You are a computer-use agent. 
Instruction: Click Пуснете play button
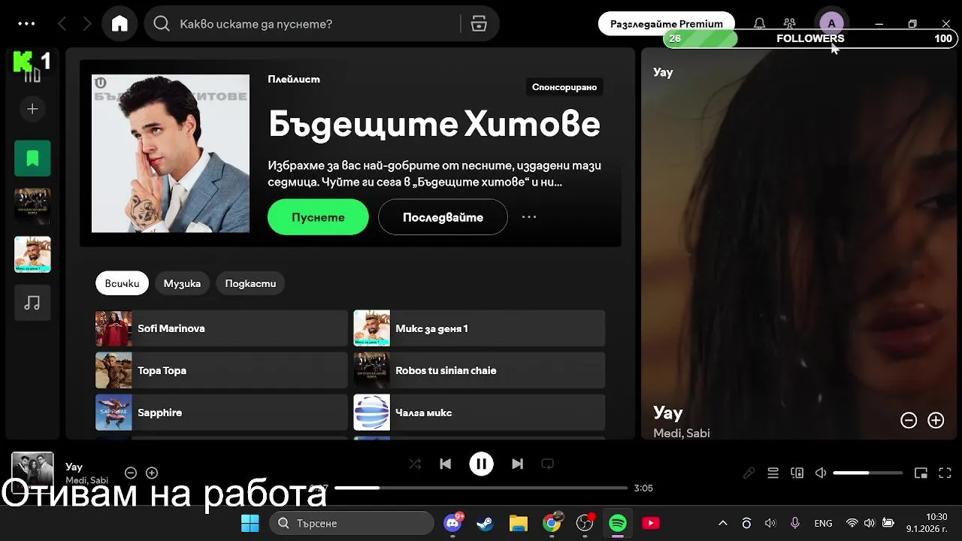pyautogui.click(x=318, y=217)
